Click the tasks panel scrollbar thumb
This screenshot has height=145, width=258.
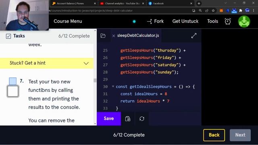tap(95, 81)
